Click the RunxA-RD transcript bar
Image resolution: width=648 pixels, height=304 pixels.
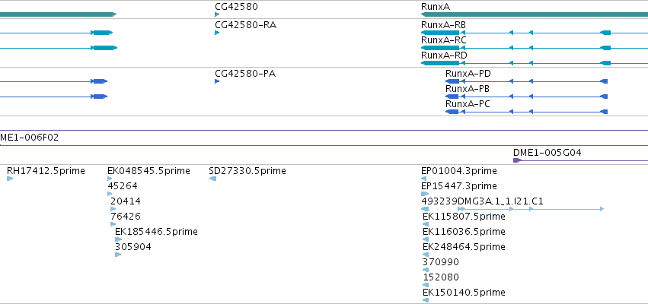[x=535, y=63]
